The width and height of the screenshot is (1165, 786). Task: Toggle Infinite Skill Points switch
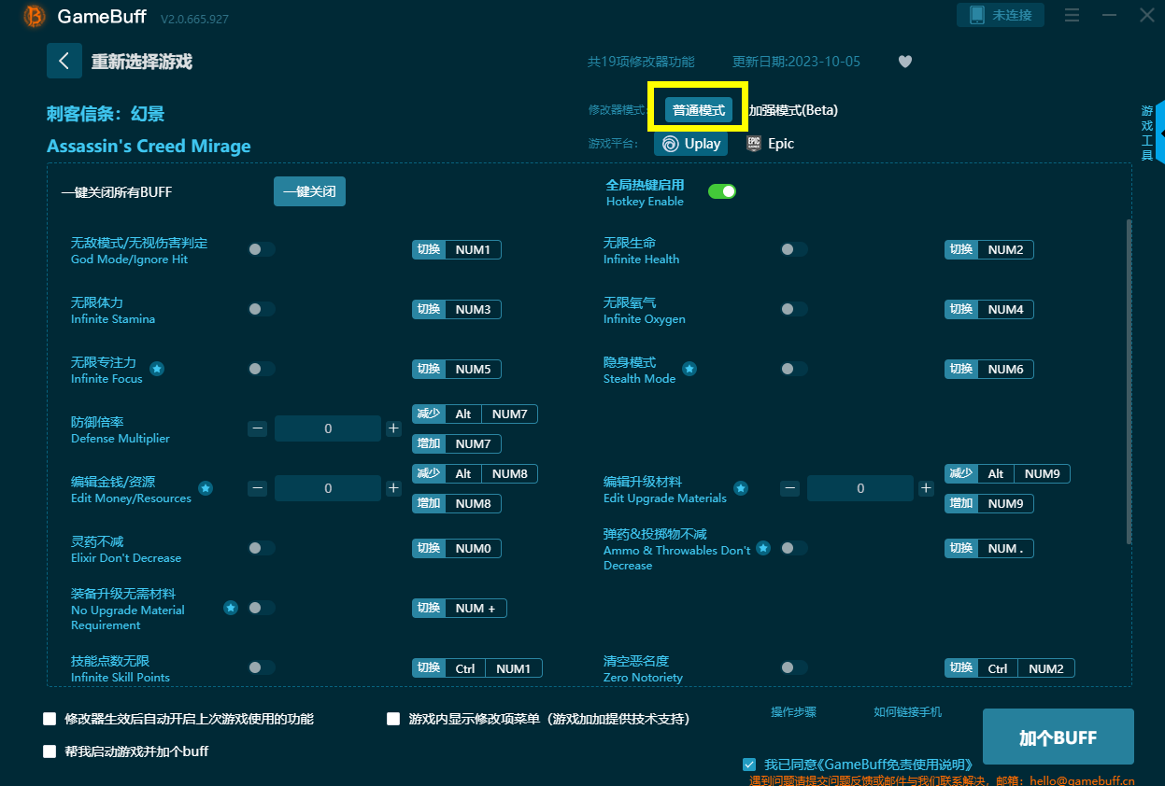tap(262, 667)
